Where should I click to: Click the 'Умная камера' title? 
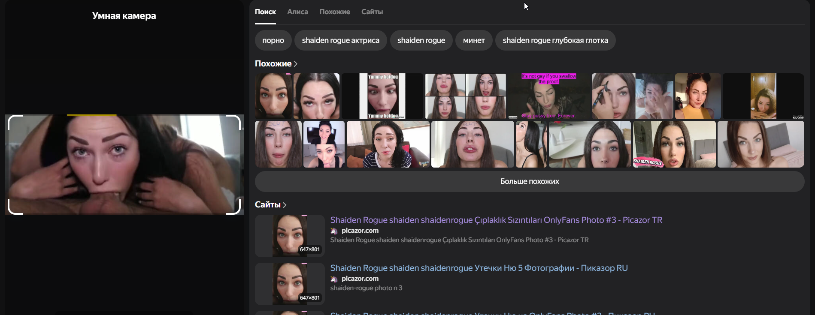pyautogui.click(x=124, y=16)
